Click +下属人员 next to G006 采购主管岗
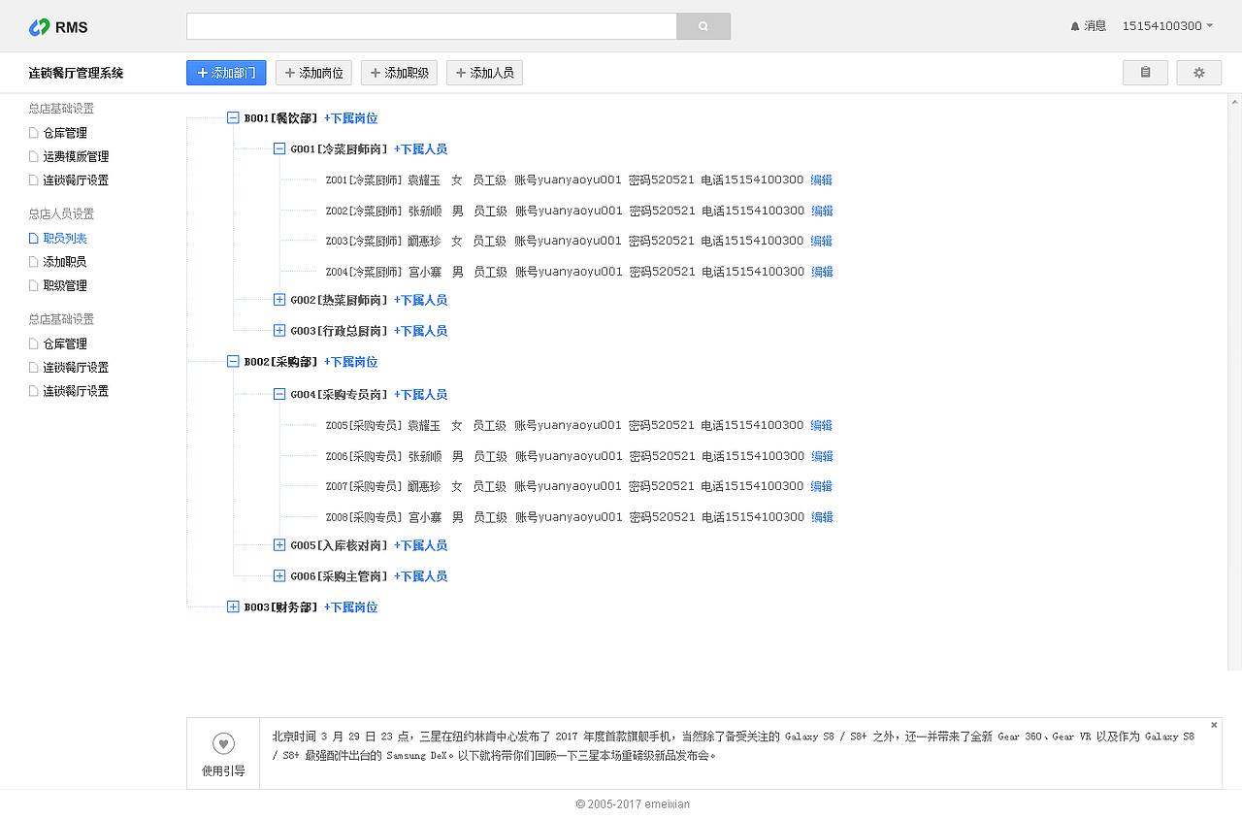Viewport: 1242px width, 818px height. click(420, 576)
